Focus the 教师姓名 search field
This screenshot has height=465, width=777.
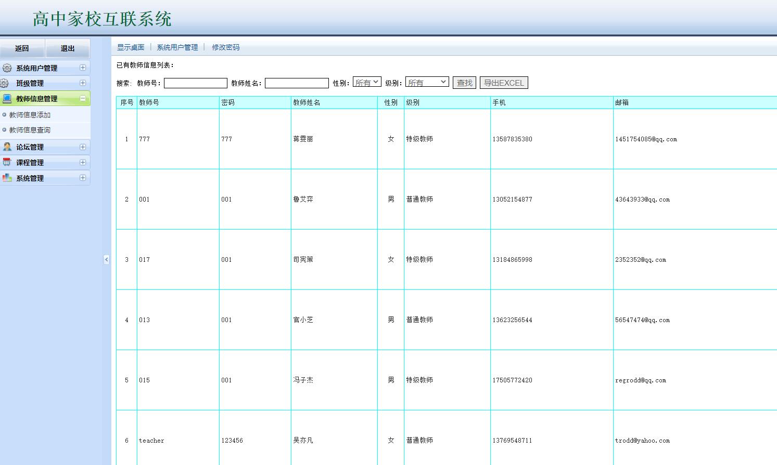pyautogui.click(x=297, y=83)
